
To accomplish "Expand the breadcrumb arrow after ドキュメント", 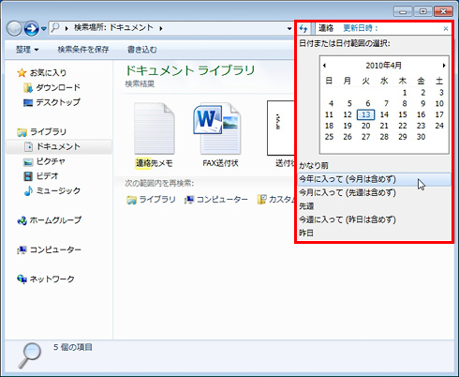I will [x=161, y=28].
